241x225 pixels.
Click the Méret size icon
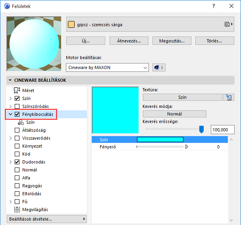click(x=17, y=90)
